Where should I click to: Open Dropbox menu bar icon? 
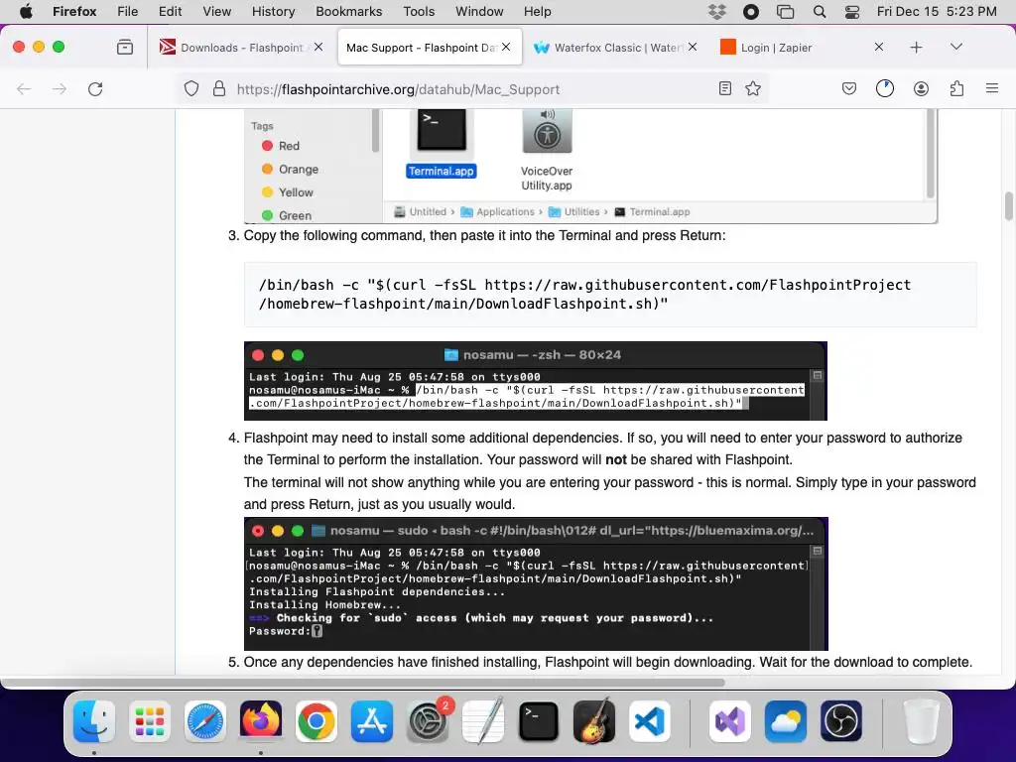(x=717, y=12)
